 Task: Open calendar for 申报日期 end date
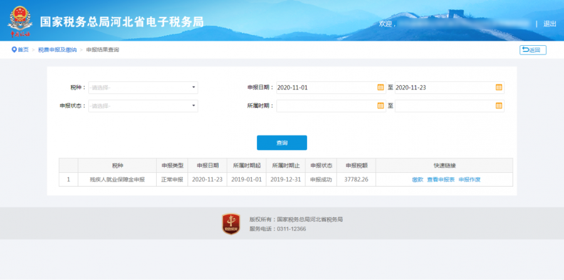click(x=499, y=87)
